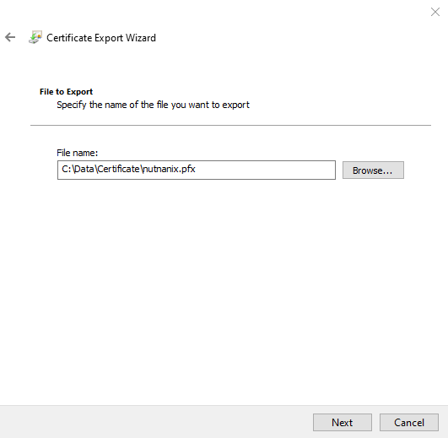448x438 pixels.
Task: Click the Certificate folder segment in path
Action: coord(118,169)
